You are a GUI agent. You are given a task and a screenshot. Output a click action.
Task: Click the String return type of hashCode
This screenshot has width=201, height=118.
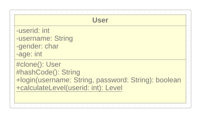click(71, 72)
